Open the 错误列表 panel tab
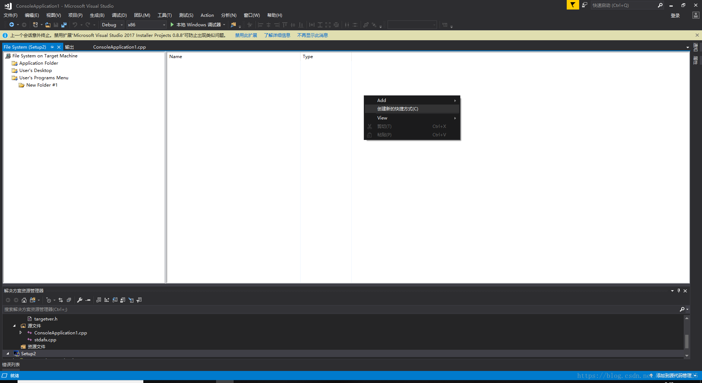702x383 pixels. tap(11, 365)
